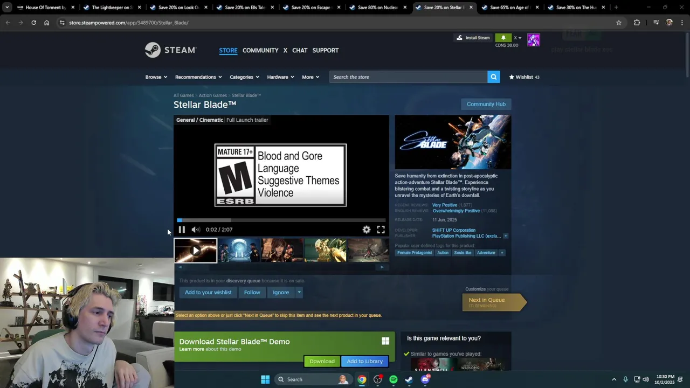The width and height of the screenshot is (690, 388).
Task: Go to Action Games breadcrumb
Action: tap(212, 95)
